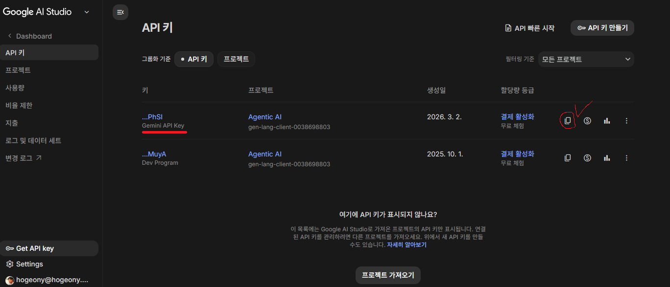The height and width of the screenshot is (287, 670).
Task: Select API 키 in sidebar
Action: [49, 53]
